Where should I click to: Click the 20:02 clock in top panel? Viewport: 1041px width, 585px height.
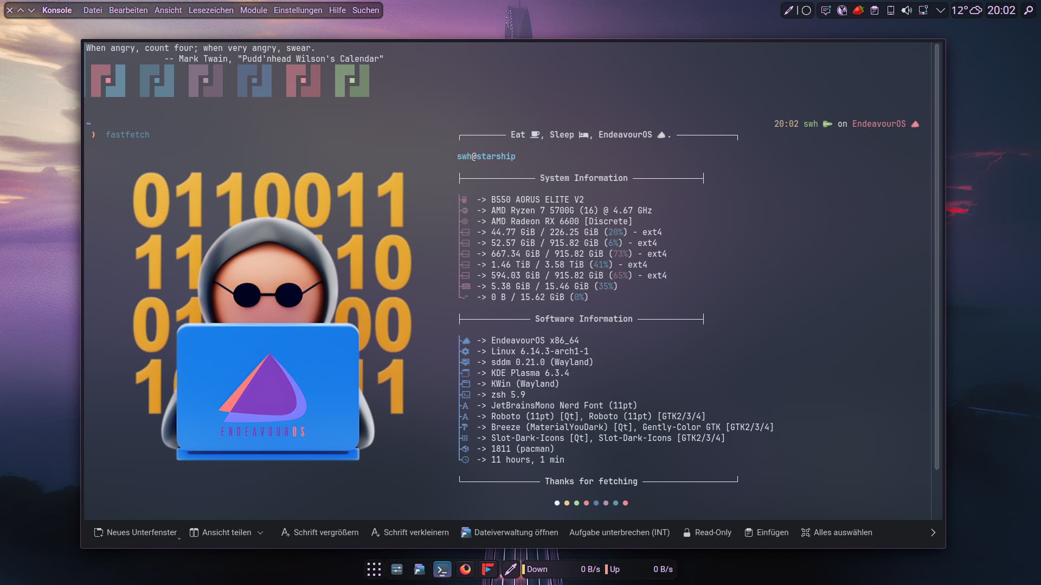(x=1001, y=10)
